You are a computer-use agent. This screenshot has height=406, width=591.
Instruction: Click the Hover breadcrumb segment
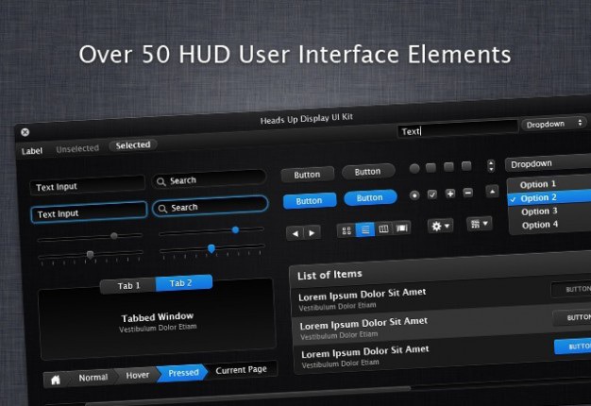pos(137,375)
